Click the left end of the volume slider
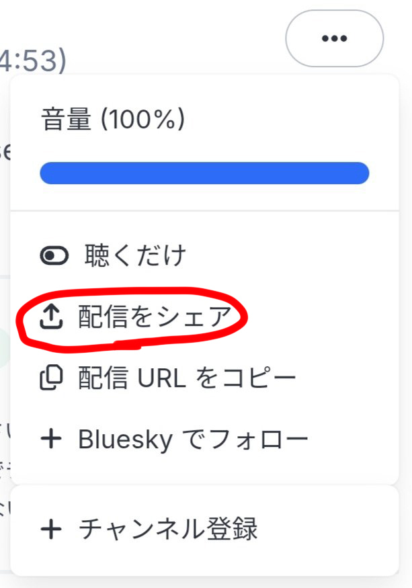Screen dimensions: 412x588 44,173
